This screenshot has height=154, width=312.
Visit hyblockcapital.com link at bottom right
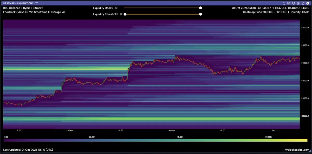[297, 150]
